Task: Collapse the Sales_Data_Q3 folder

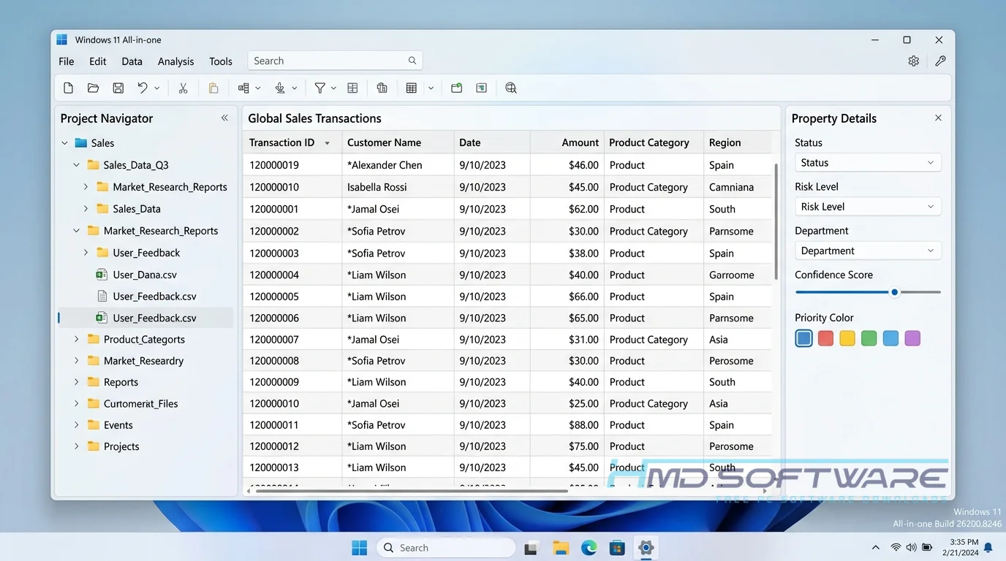Action: tap(77, 165)
